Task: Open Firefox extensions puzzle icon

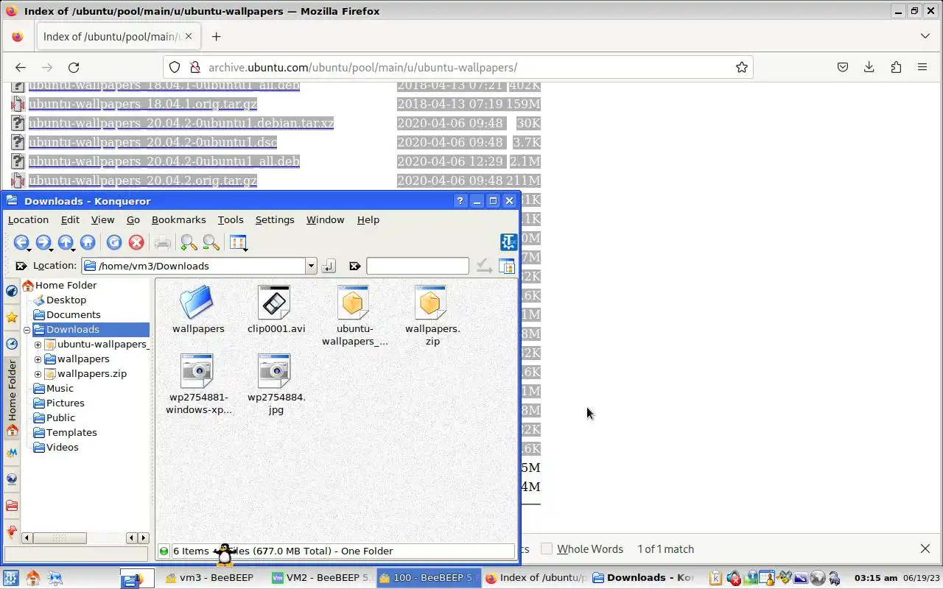Action: pos(896,67)
